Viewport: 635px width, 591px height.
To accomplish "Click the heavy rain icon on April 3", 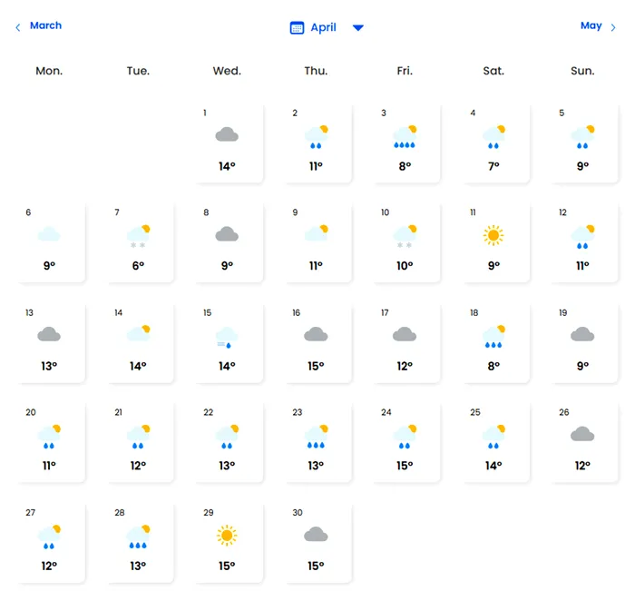I will click(x=405, y=136).
